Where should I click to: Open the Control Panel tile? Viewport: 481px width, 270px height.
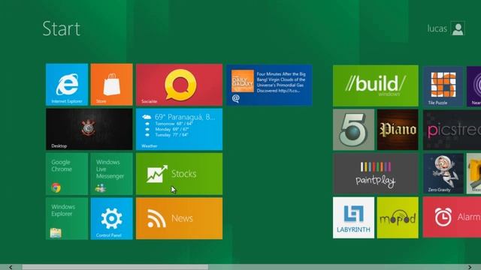click(112, 218)
